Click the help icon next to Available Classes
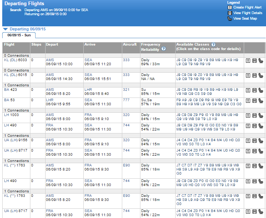Screen dimensions: 266x218 coord(213,44)
